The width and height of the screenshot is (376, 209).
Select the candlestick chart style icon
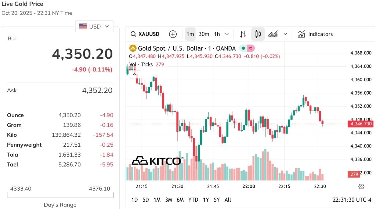[258, 34]
